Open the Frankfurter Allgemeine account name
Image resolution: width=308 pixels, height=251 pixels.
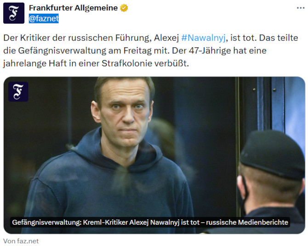pyautogui.click(x=73, y=8)
